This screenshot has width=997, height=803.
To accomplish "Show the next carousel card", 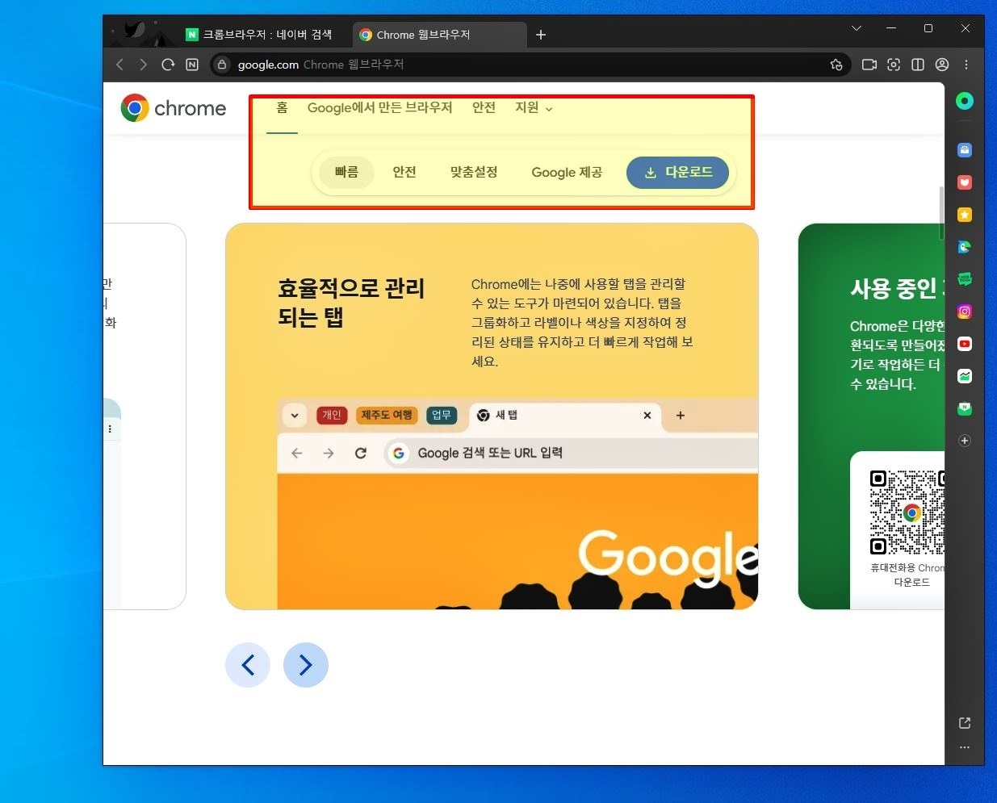I will (x=306, y=665).
